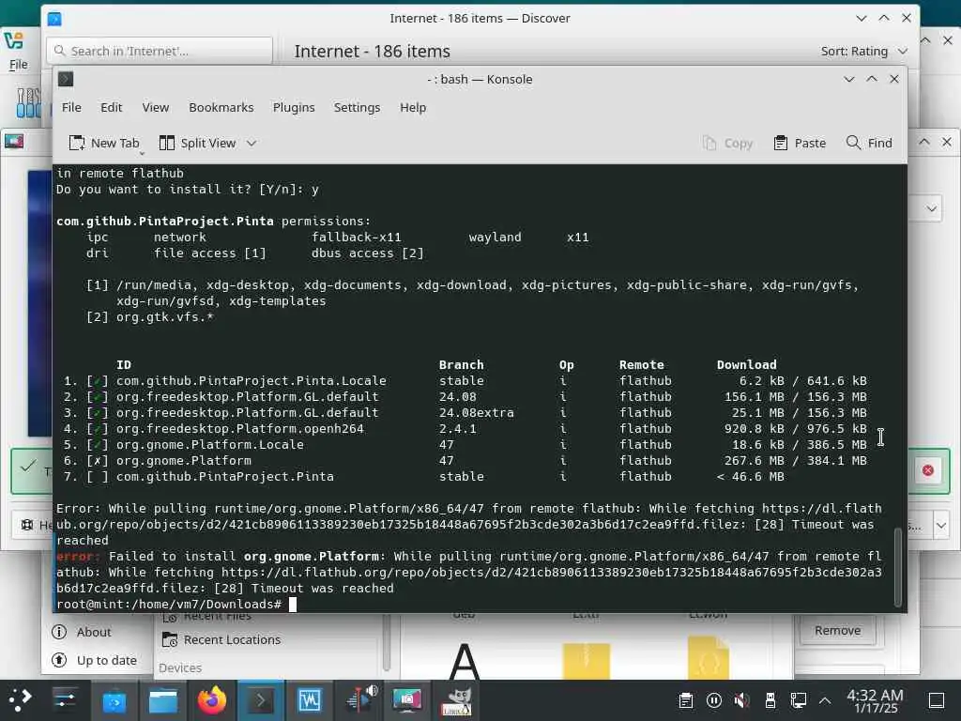This screenshot has height=721, width=961.
Task: Open removable devices tray icon
Action: point(770,700)
